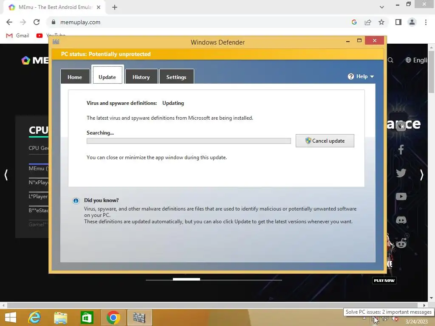Click the browser vertical scrollbar thumb

(x=432, y=72)
